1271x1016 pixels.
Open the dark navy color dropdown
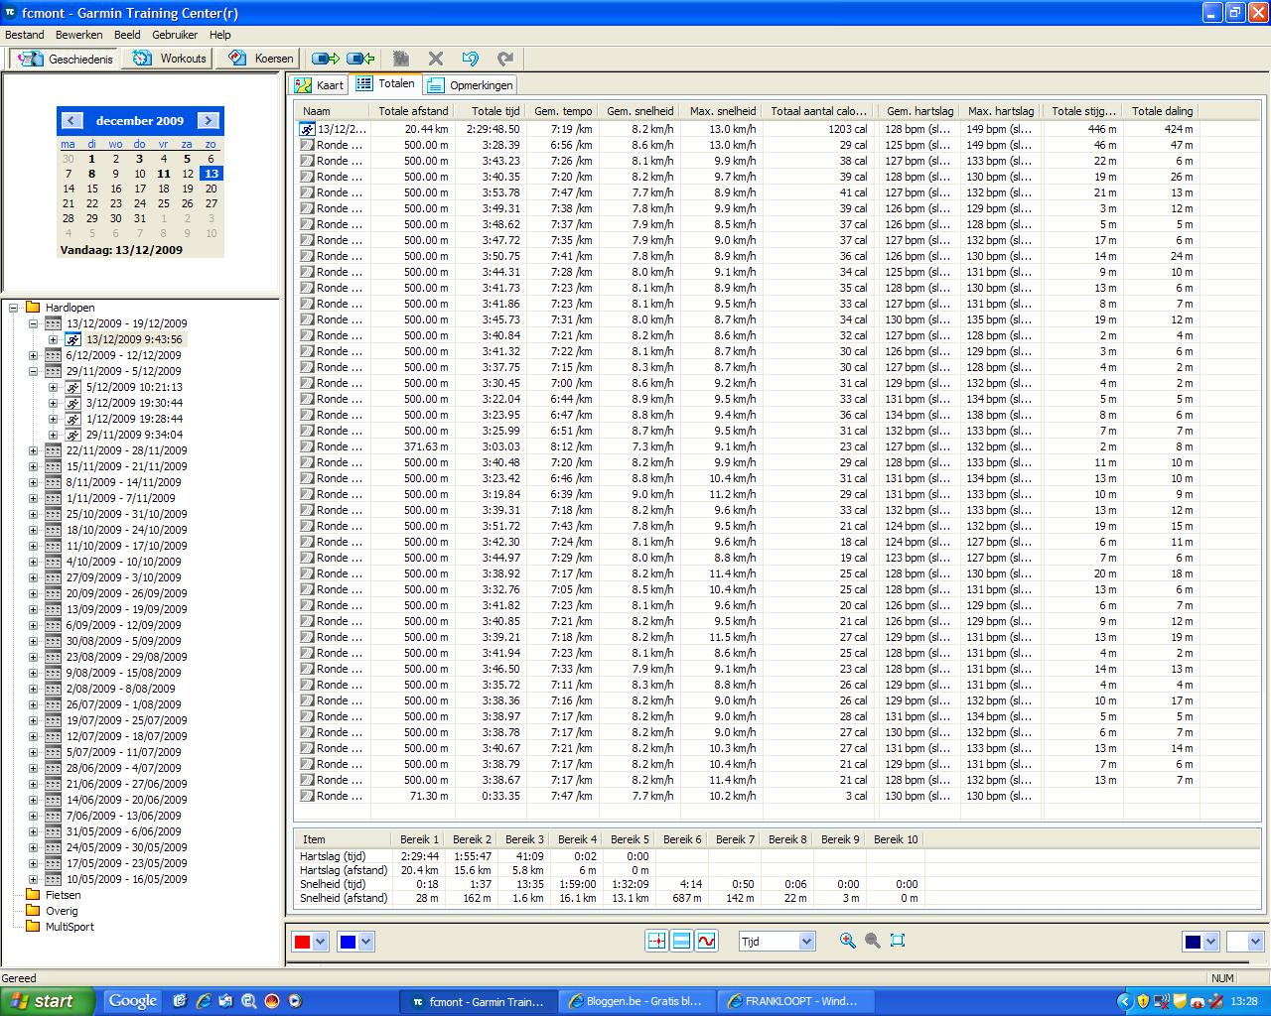1210,942
